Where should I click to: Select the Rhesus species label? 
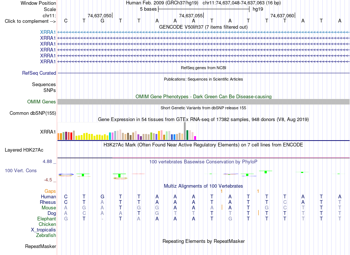[x=48, y=202]
